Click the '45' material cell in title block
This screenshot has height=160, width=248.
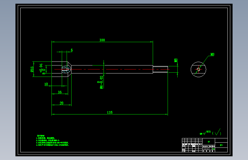point(209,141)
